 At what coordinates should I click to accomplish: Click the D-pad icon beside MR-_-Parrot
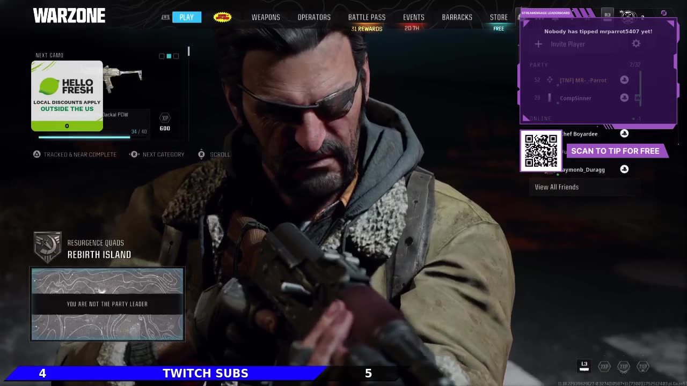click(550, 80)
